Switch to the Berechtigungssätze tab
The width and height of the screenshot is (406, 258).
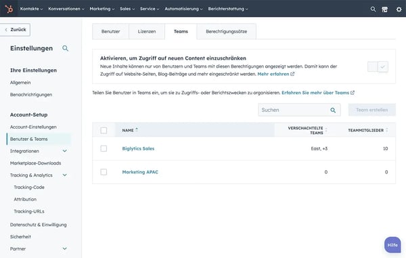click(x=227, y=31)
